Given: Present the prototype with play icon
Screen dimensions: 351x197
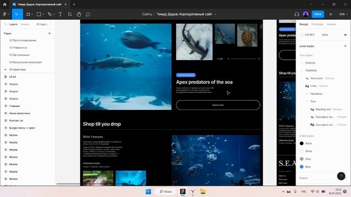Looking at the screenshot, I should [x=331, y=14].
